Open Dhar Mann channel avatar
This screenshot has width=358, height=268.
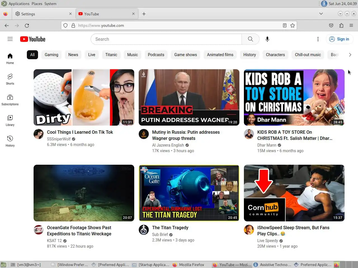249,134
